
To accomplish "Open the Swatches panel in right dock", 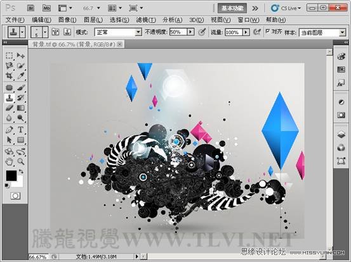I will coord(341,70).
